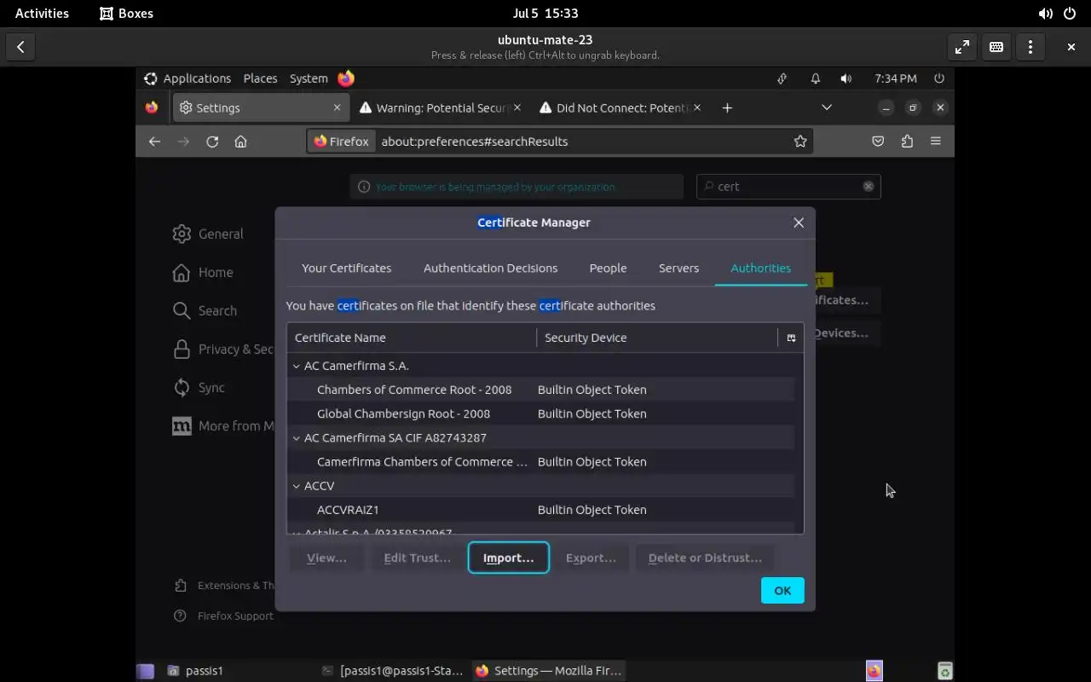Open the Pocket save icon
The height and width of the screenshot is (682, 1091).
coord(878,142)
